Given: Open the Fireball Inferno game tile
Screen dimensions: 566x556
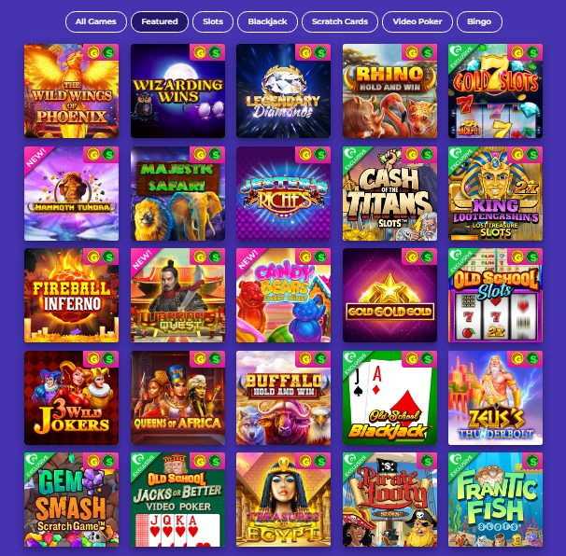Looking at the screenshot, I should (72, 296).
